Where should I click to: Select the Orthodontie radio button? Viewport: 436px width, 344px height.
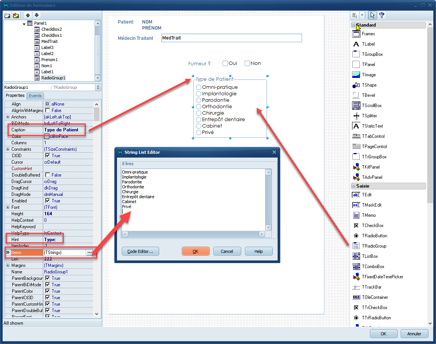tap(199, 107)
